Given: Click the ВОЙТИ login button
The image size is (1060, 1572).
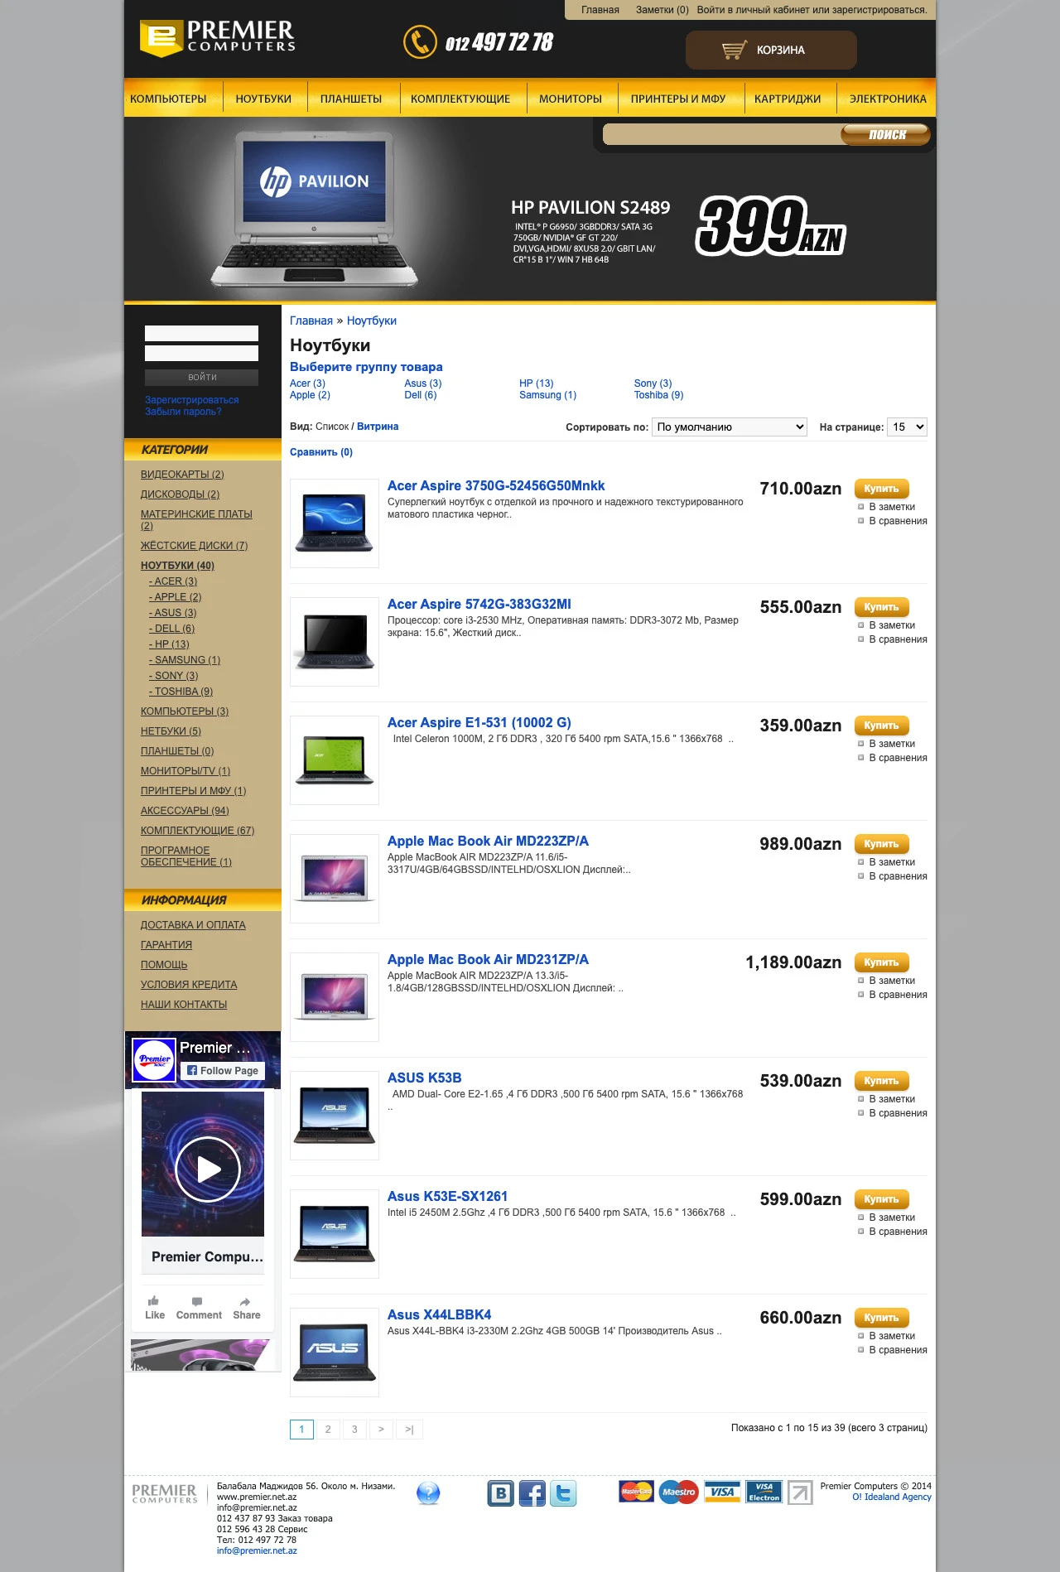Looking at the screenshot, I should point(201,377).
